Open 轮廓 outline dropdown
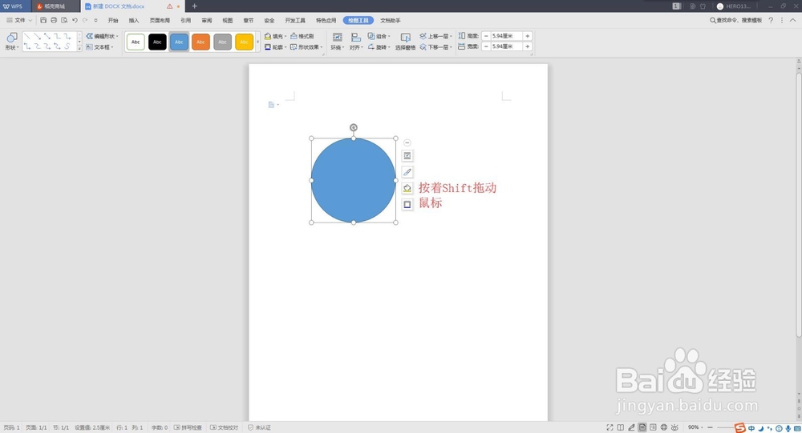802x433 pixels. (275, 47)
